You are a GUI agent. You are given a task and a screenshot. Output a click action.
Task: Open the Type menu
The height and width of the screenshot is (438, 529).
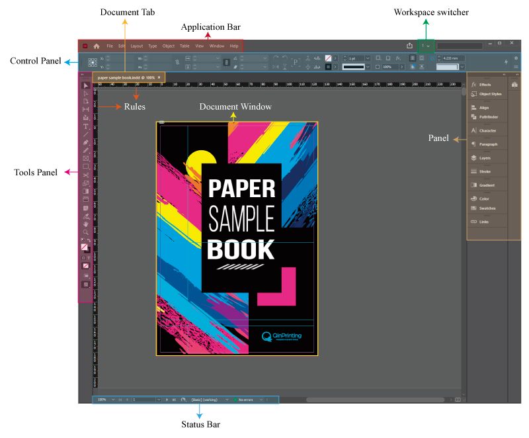(x=153, y=46)
